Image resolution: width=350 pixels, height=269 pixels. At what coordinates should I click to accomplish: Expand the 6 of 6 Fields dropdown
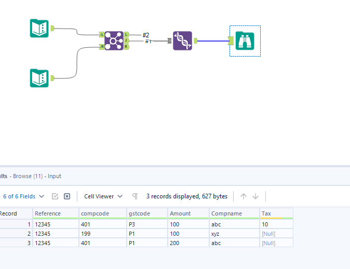23,196
